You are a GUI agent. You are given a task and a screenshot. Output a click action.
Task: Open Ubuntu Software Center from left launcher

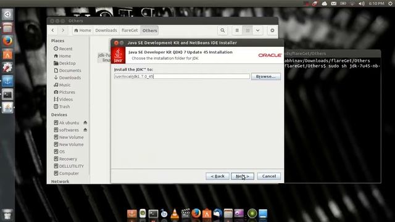tap(7, 54)
